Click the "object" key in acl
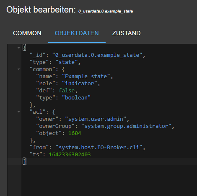This screenshot has width=197, height=196. coord(49,133)
